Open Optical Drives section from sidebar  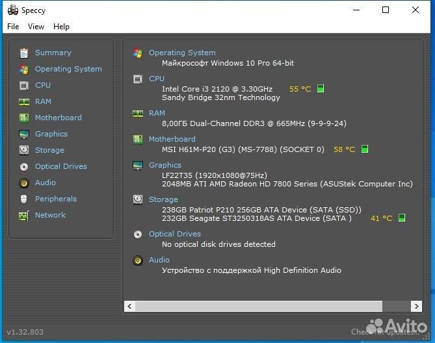(x=60, y=166)
